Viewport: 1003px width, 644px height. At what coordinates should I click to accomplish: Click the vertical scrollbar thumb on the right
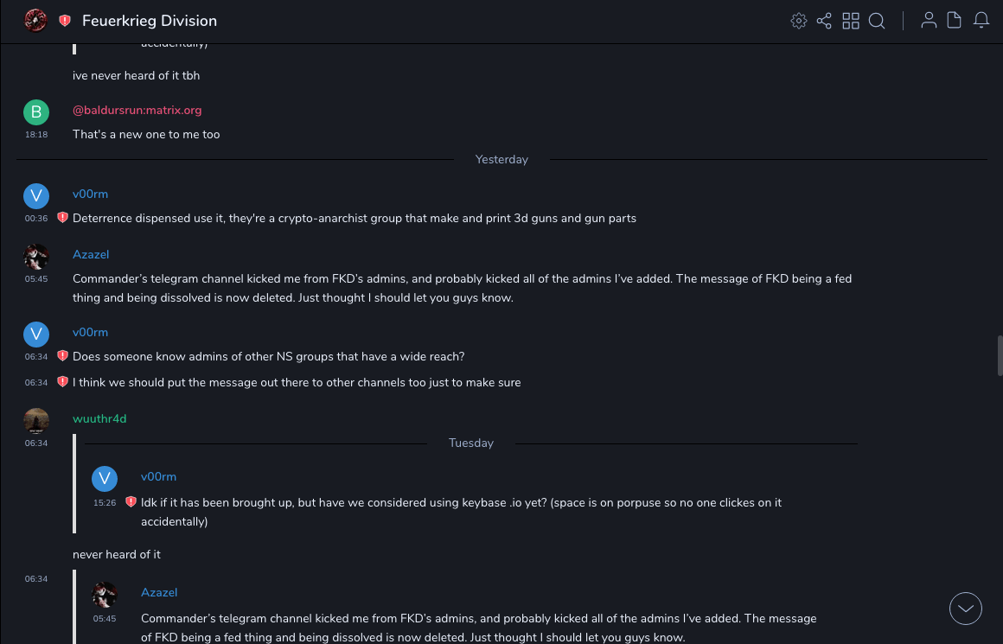pos(1000,355)
